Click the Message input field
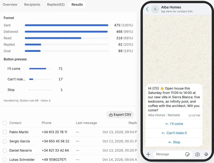The height and width of the screenshot is (163, 214). (173, 154)
